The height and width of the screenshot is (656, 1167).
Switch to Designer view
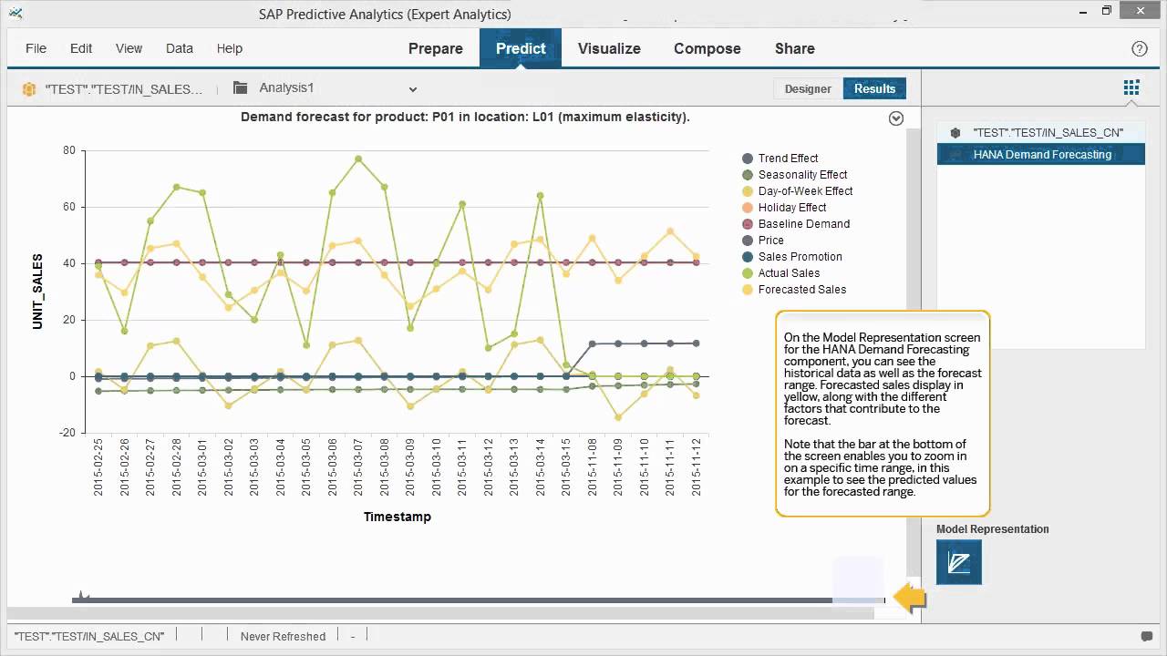pos(808,88)
